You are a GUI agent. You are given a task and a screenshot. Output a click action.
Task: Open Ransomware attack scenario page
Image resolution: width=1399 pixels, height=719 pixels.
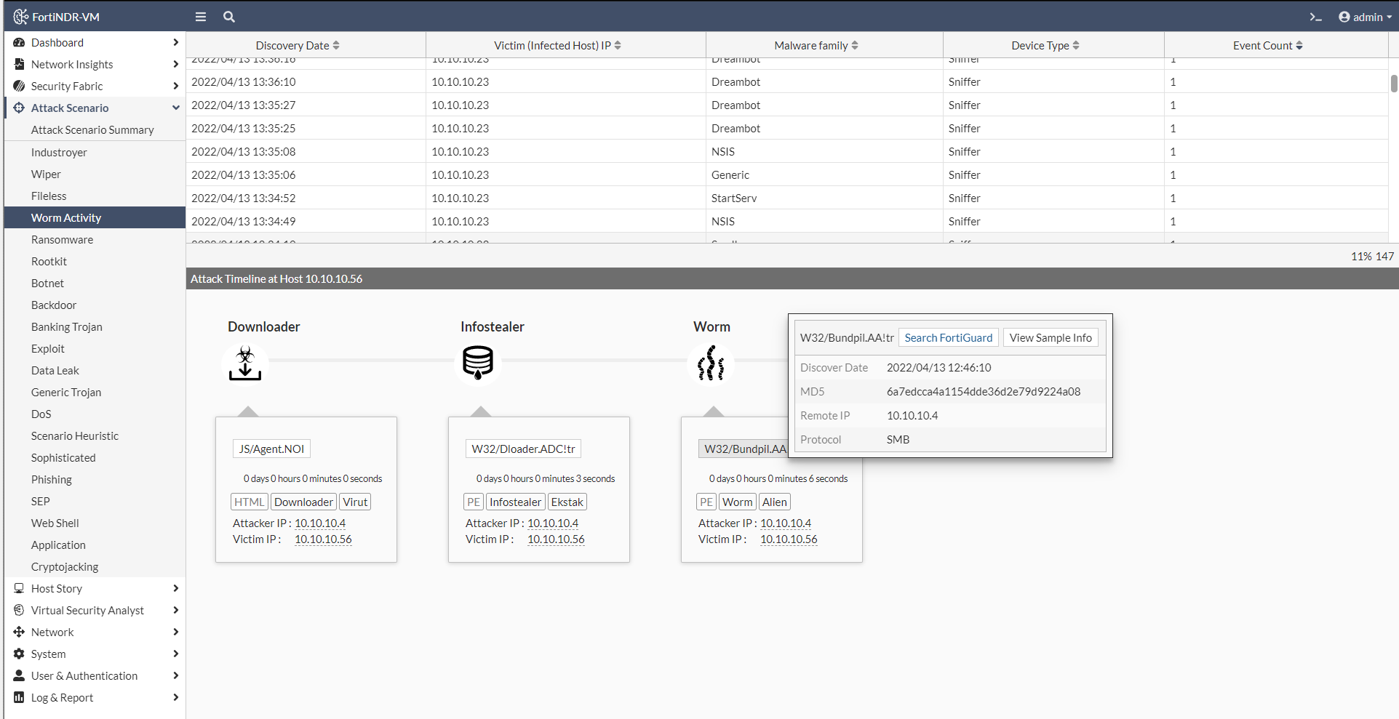[62, 239]
